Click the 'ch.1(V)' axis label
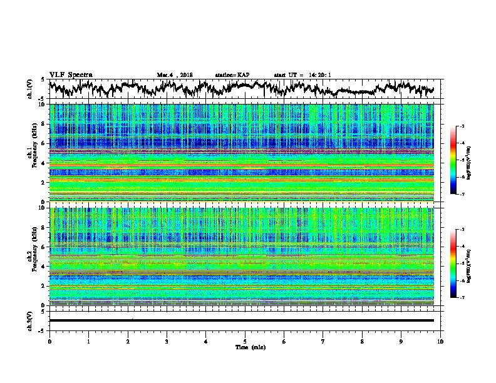This screenshot has height=383, width=496. tap(30, 89)
